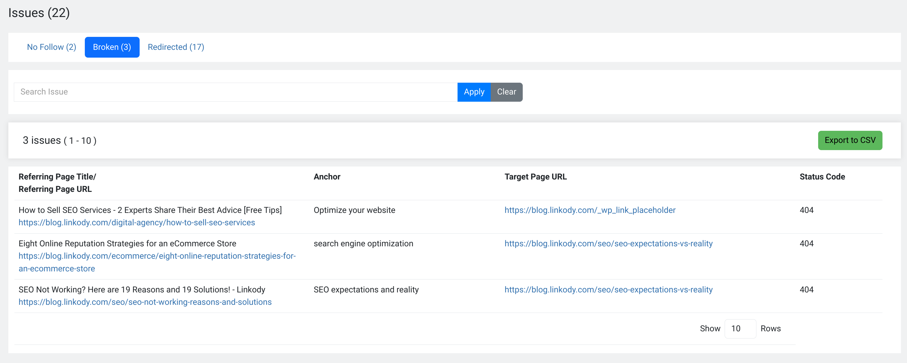Click the Referring Page Title column header
Image resolution: width=907 pixels, height=363 pixels.
coord(57,183)
